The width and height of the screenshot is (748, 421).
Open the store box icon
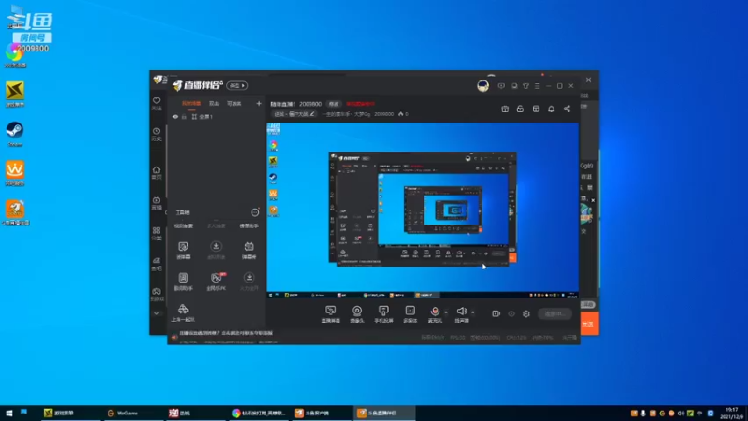[x=536, y=109]
